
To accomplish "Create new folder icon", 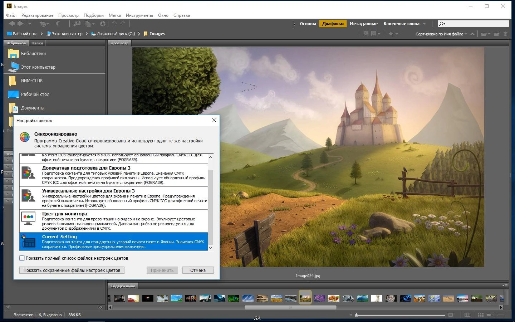I will [x=496, y=34].
